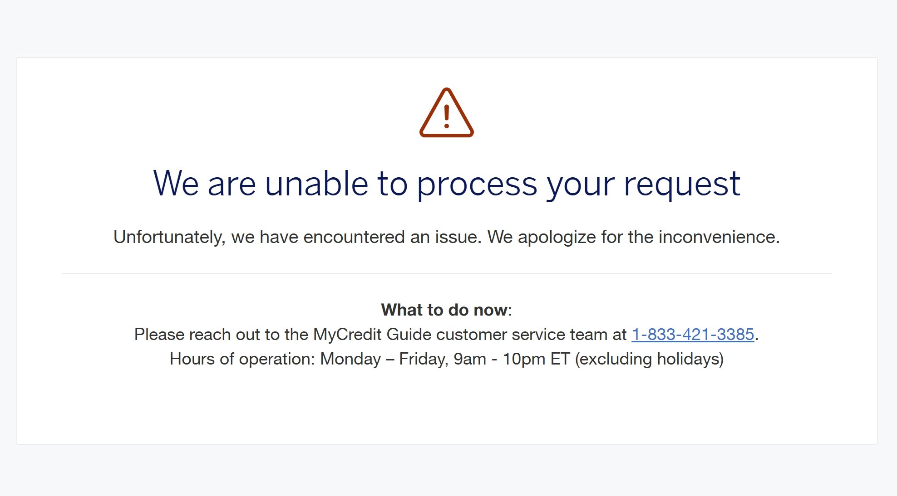Click the "Hours of operation" label

tap(242, 359)
